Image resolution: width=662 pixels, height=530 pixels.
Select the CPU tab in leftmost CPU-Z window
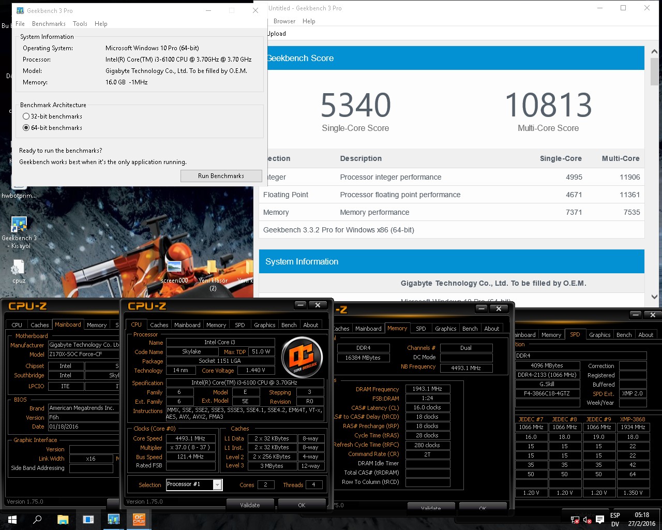[x=17, y=325]
